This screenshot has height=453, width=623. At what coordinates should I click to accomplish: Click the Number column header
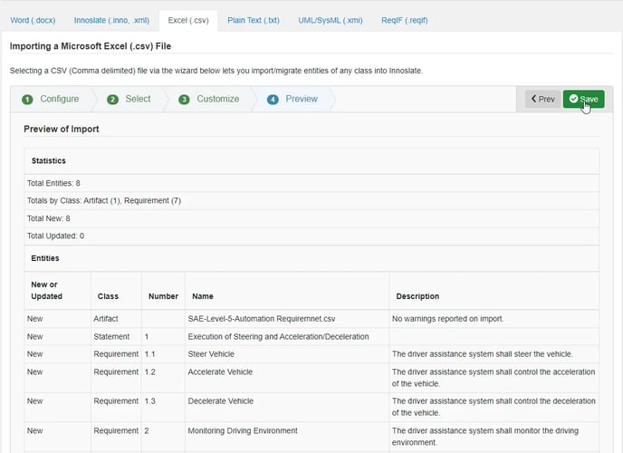pos(162,296)
